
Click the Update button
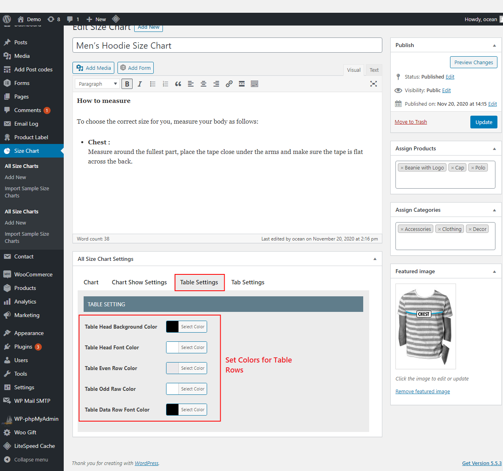click(483, 122)
